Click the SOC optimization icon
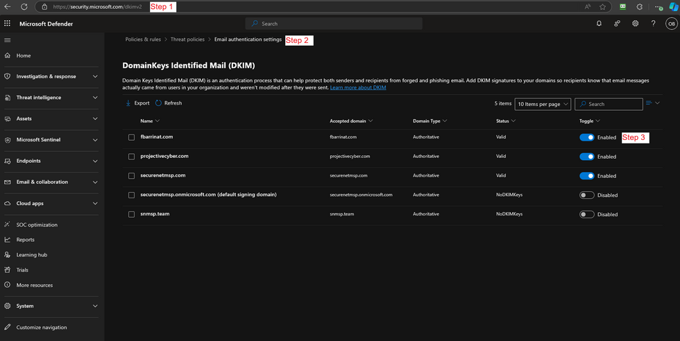 (x=8, y=225)
